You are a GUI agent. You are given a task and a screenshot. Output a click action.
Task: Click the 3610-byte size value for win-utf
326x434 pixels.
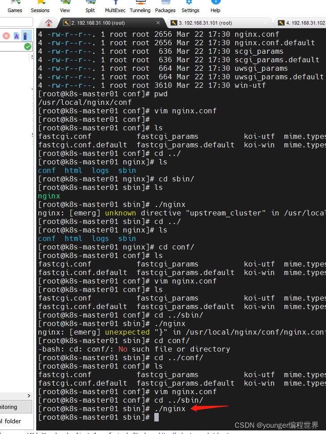pyautogui.click(x=163, y=85)
